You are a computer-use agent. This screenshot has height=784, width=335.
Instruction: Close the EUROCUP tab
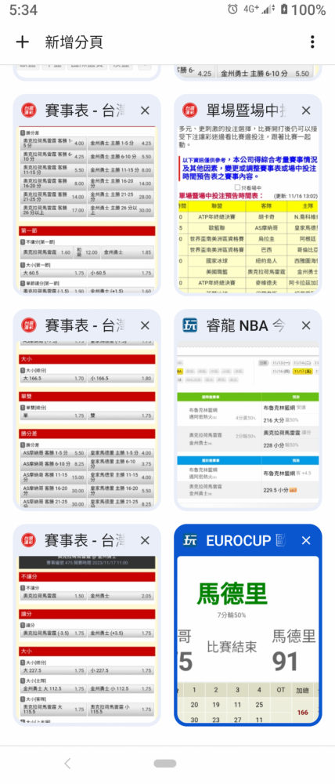coord(306,540)
